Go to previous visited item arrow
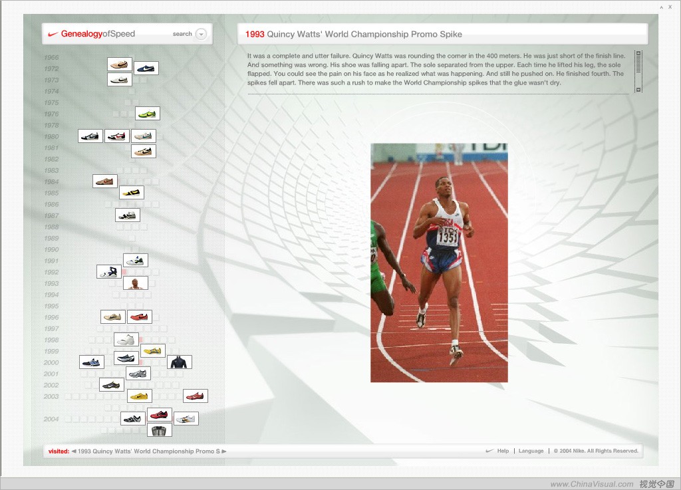 coord(74,451)
